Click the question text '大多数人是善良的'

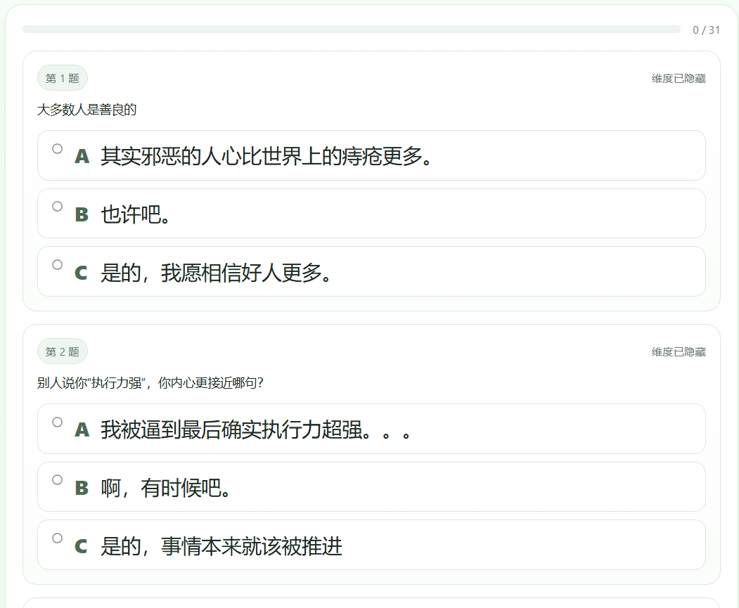coord(87,110)
